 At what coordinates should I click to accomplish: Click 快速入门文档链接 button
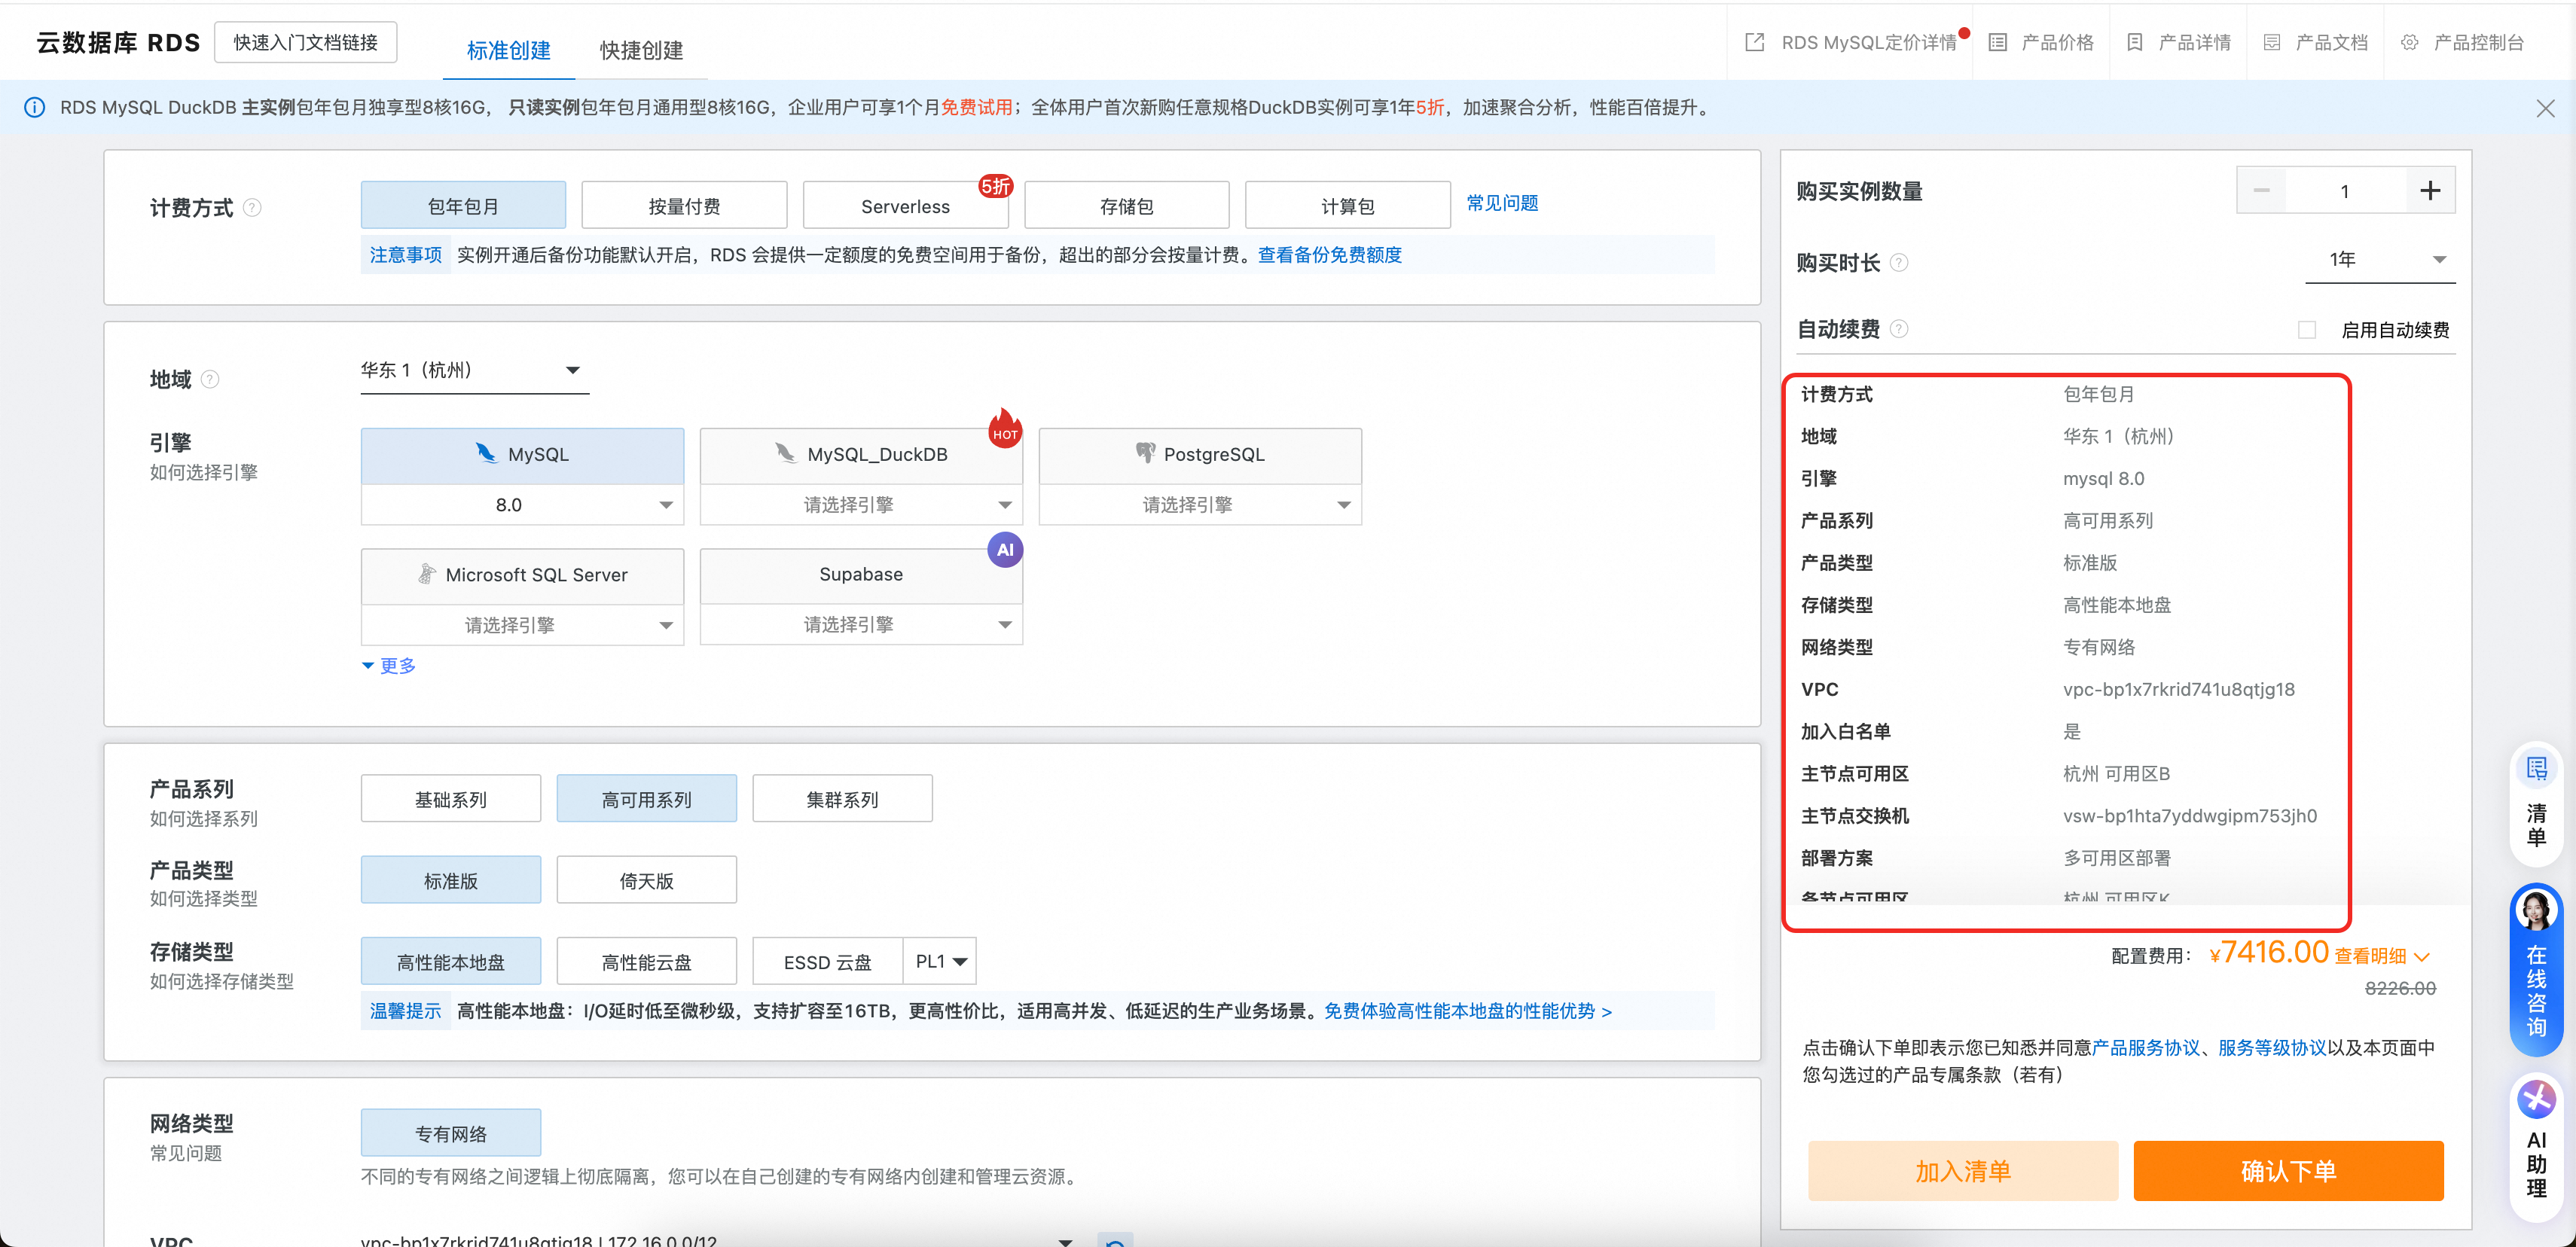click(x=306, y=42)
